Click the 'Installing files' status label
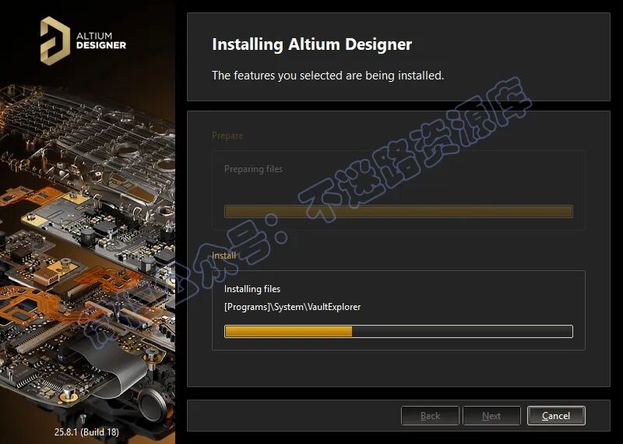This screenshot has height=444, width=623. [x=252, y=289]
